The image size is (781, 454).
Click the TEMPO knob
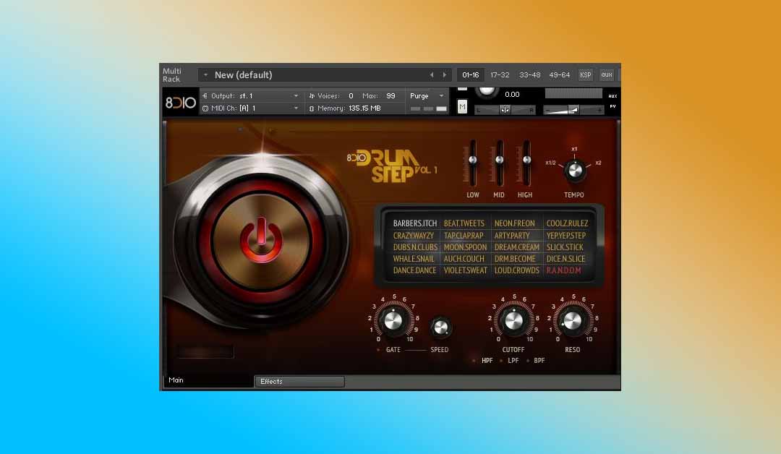pyautogui.click(x=574, y=171)
